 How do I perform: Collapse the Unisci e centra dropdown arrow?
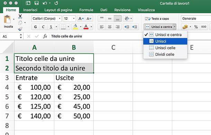(174, 27)
